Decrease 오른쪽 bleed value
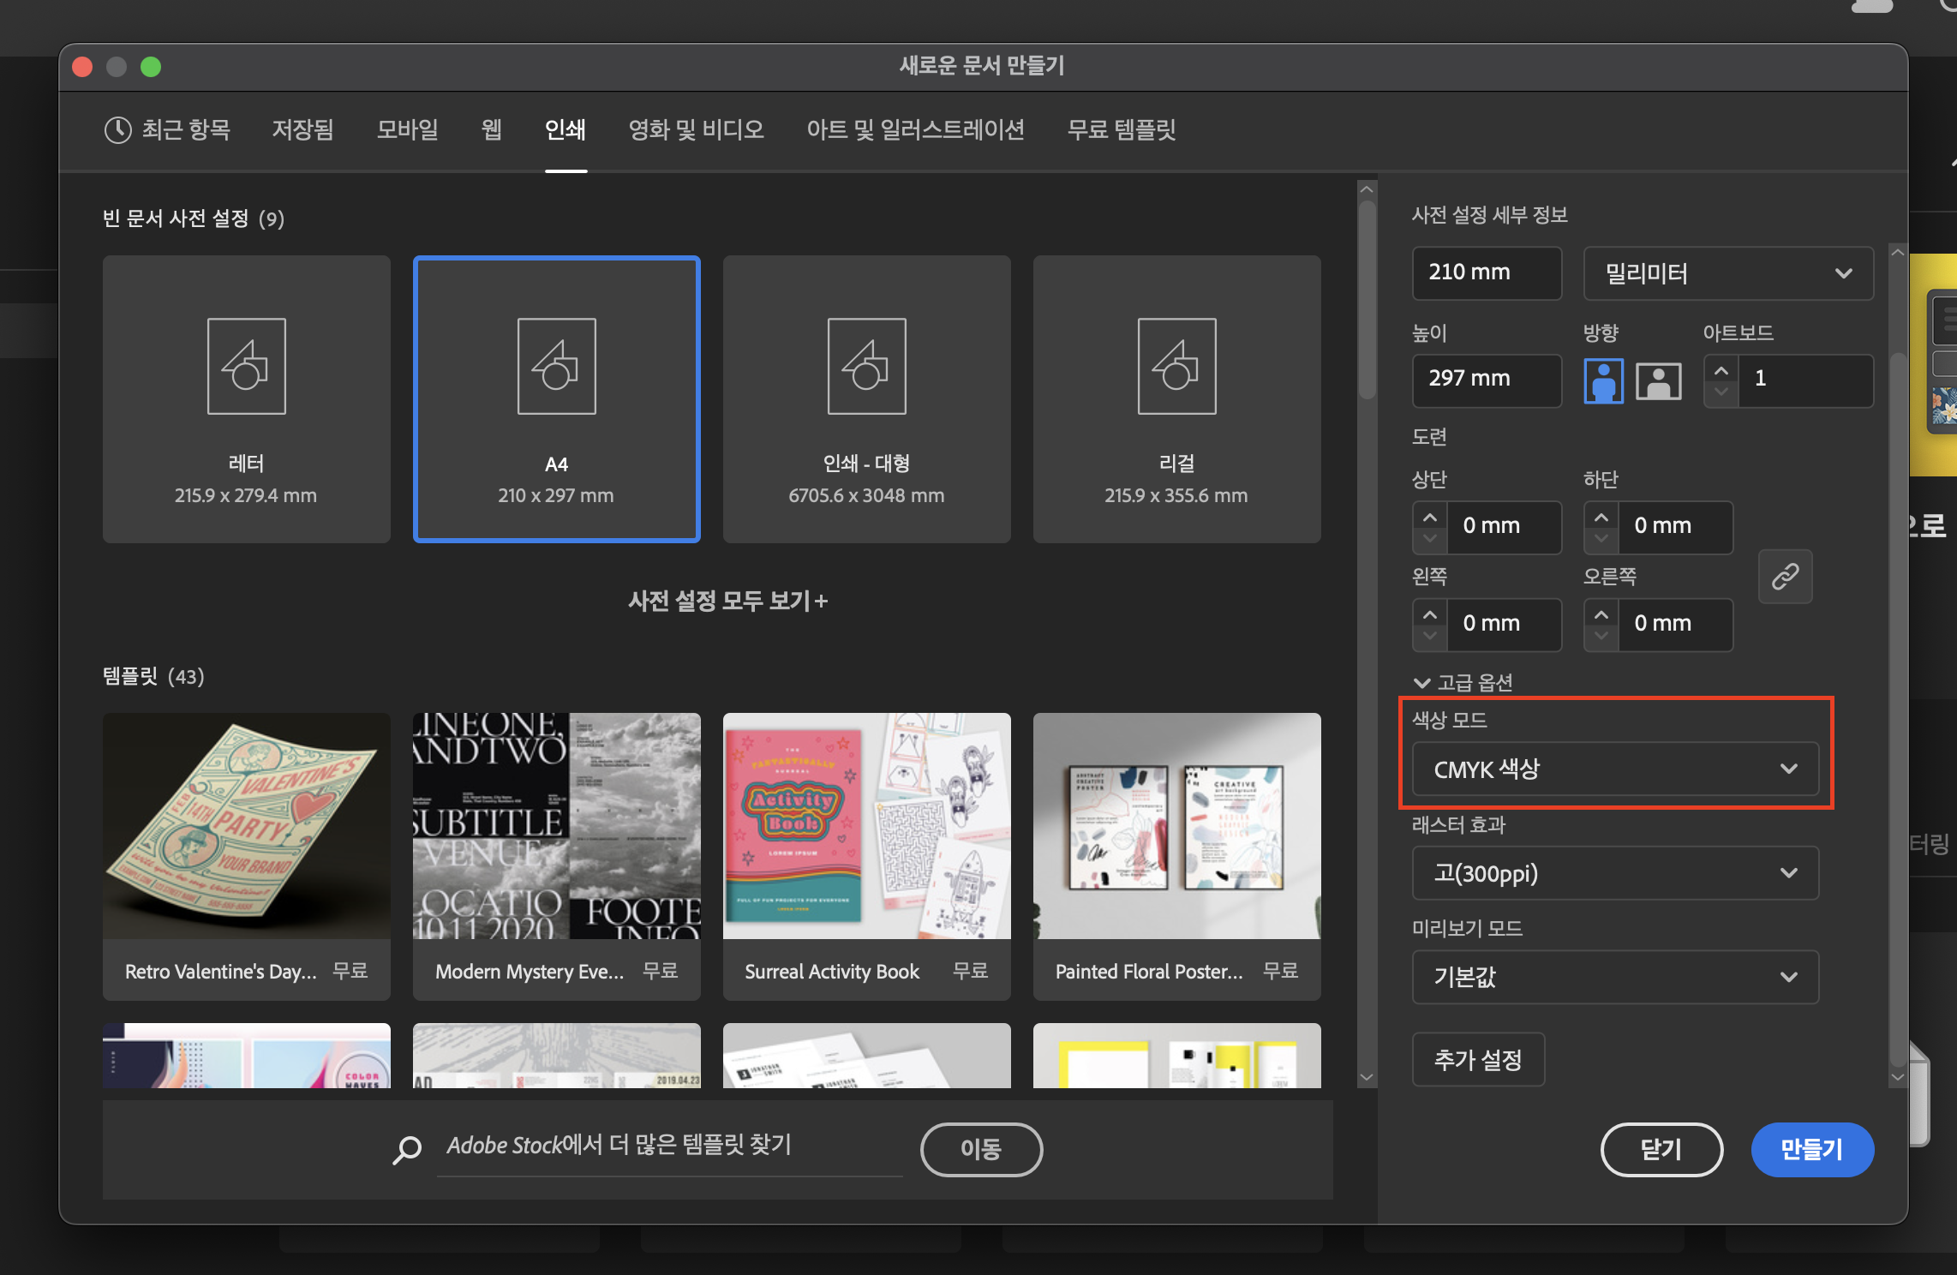The height and width of the screenshot is (1275, 1957). coord(1601,637)
